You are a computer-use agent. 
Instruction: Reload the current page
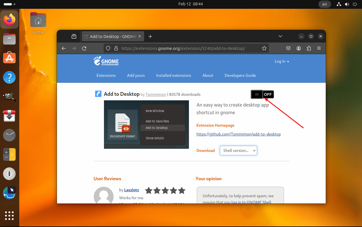coord(84,48)
